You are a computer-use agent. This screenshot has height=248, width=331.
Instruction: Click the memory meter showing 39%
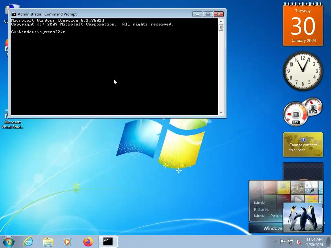(x=313, y=107)
